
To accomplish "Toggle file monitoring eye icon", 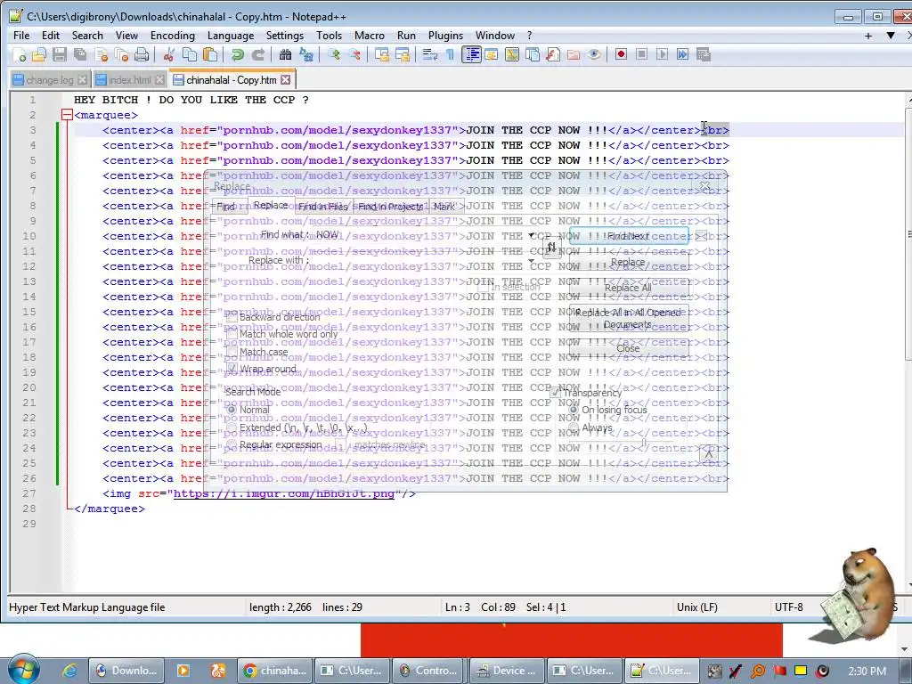I will coord(594,54).
